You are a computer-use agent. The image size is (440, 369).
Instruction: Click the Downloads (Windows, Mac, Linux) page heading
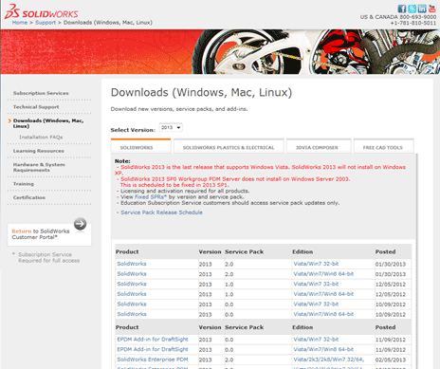pos(201,93)
